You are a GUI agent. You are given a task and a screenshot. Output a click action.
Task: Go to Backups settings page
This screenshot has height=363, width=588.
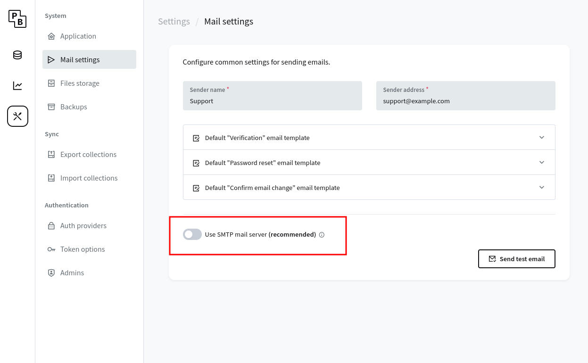[74, 107]
